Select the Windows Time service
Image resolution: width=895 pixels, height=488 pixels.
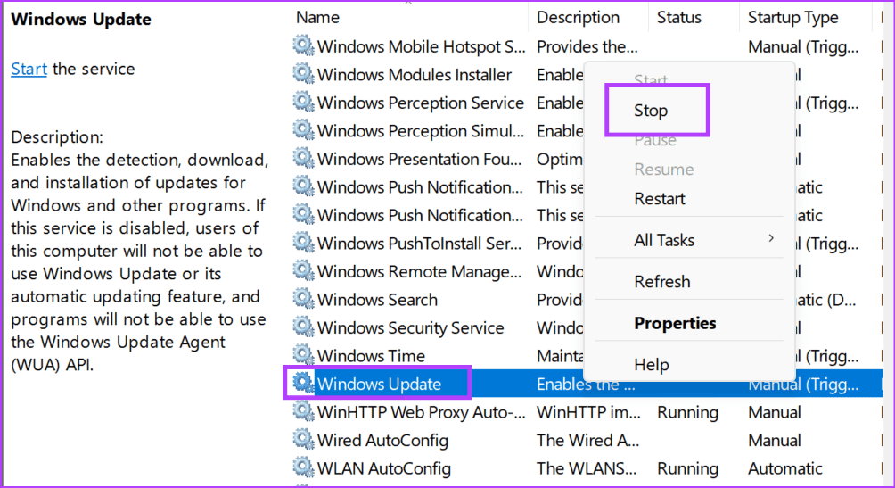pyautogui.click(x=371, y=355)
